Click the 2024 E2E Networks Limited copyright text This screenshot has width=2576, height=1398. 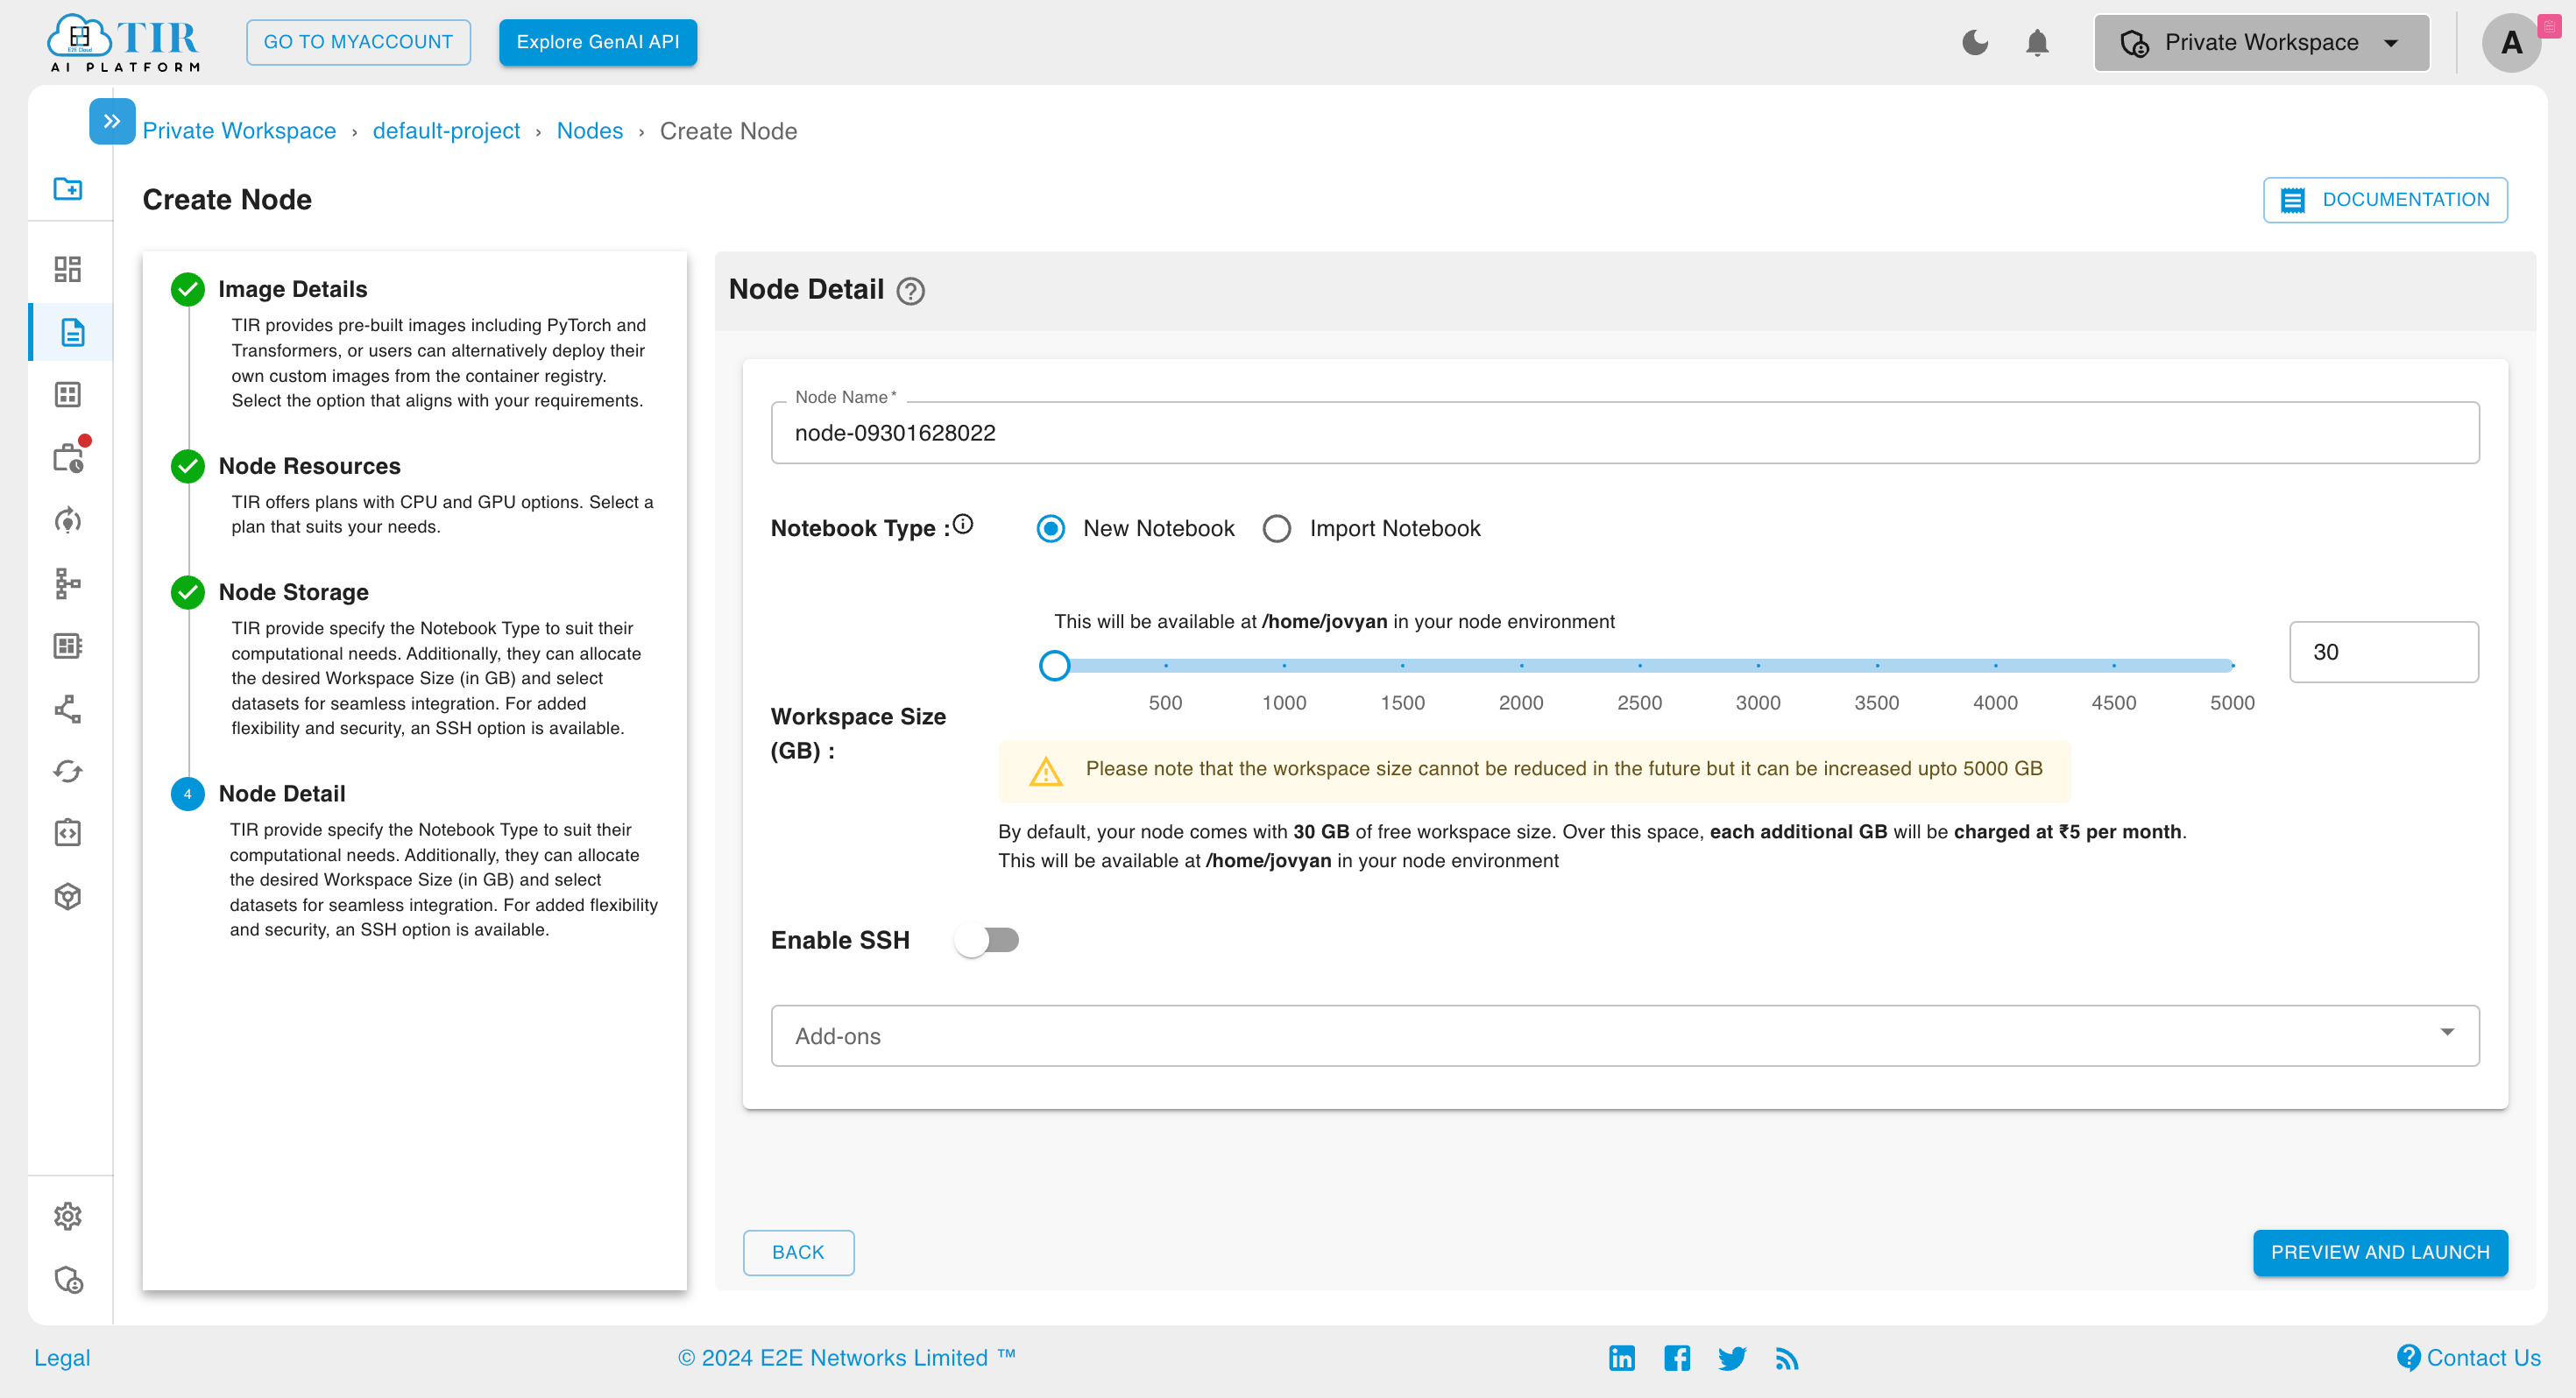click(846, 1357)
